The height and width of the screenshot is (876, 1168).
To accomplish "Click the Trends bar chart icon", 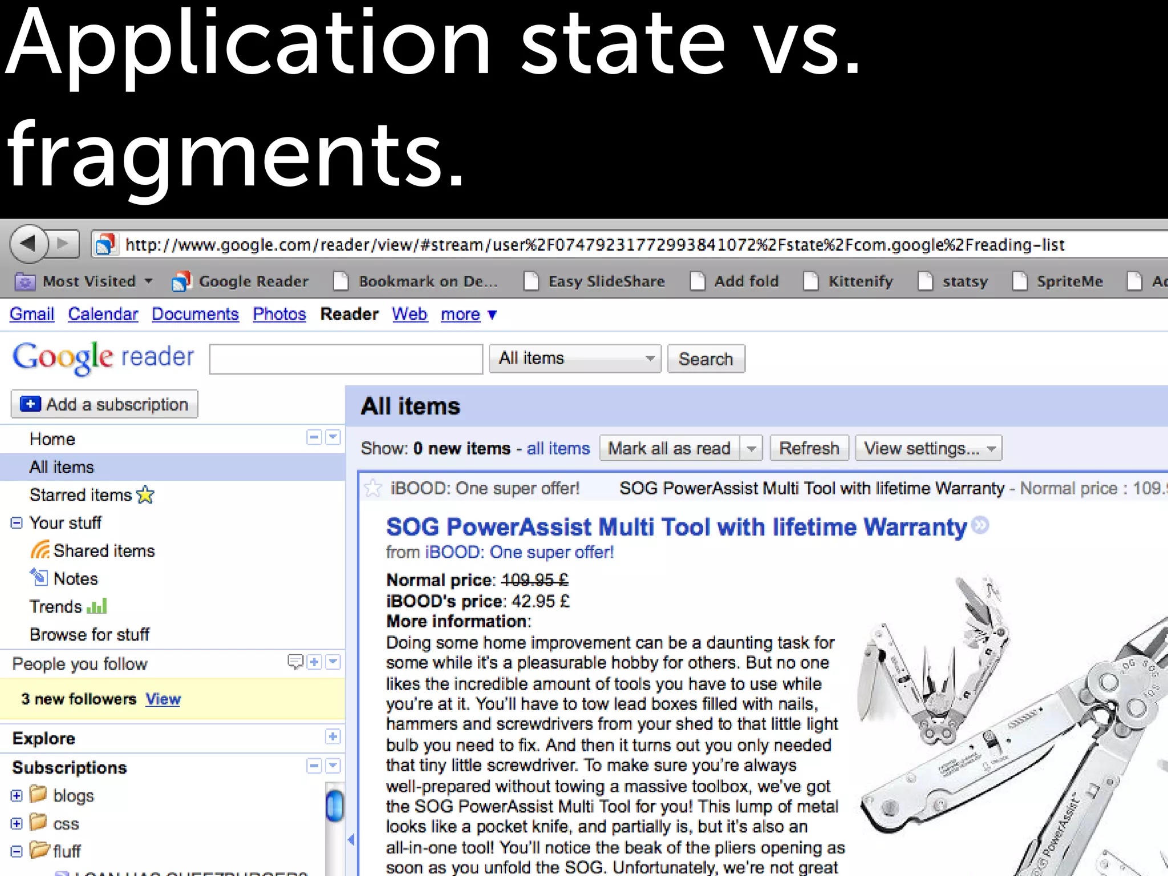I will (97, 606).
